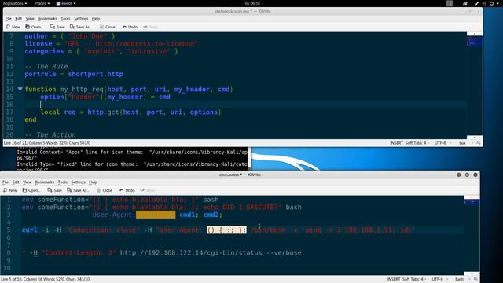Collapse the my_http_req function fold at line 14

(x=20, y=89)
